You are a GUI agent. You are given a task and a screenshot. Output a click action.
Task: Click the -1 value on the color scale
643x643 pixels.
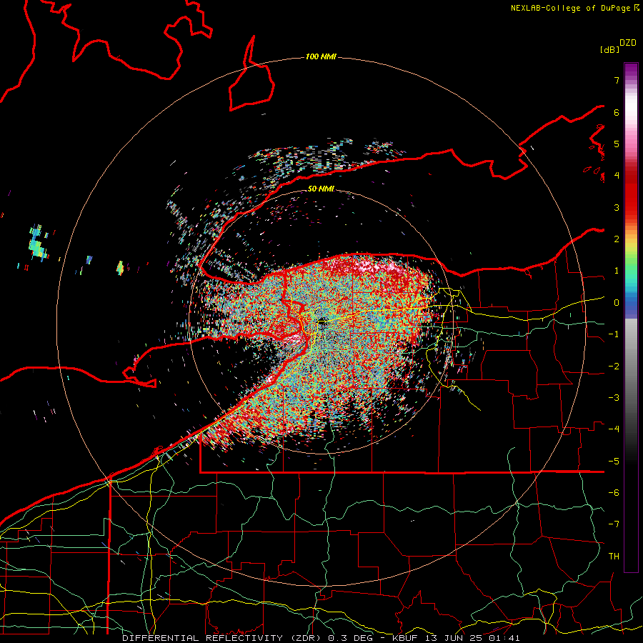point(614,334)
